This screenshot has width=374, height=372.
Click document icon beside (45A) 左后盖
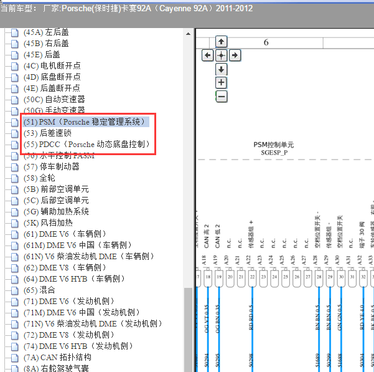[15, 32]
